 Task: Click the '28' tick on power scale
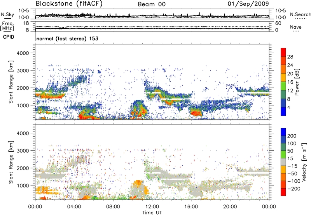(290, 57)
